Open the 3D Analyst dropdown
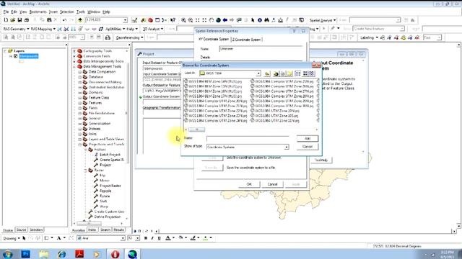The image size is (462, 259). tap(153, 29)
